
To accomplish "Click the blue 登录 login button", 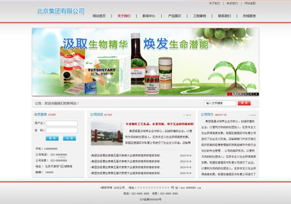I will pos(52,138).
